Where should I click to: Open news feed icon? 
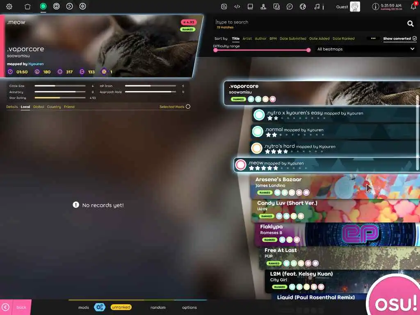click(x=224, y=7)
